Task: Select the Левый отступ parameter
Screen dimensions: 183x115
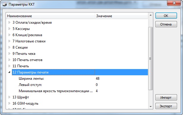Action: pos(30,85)
